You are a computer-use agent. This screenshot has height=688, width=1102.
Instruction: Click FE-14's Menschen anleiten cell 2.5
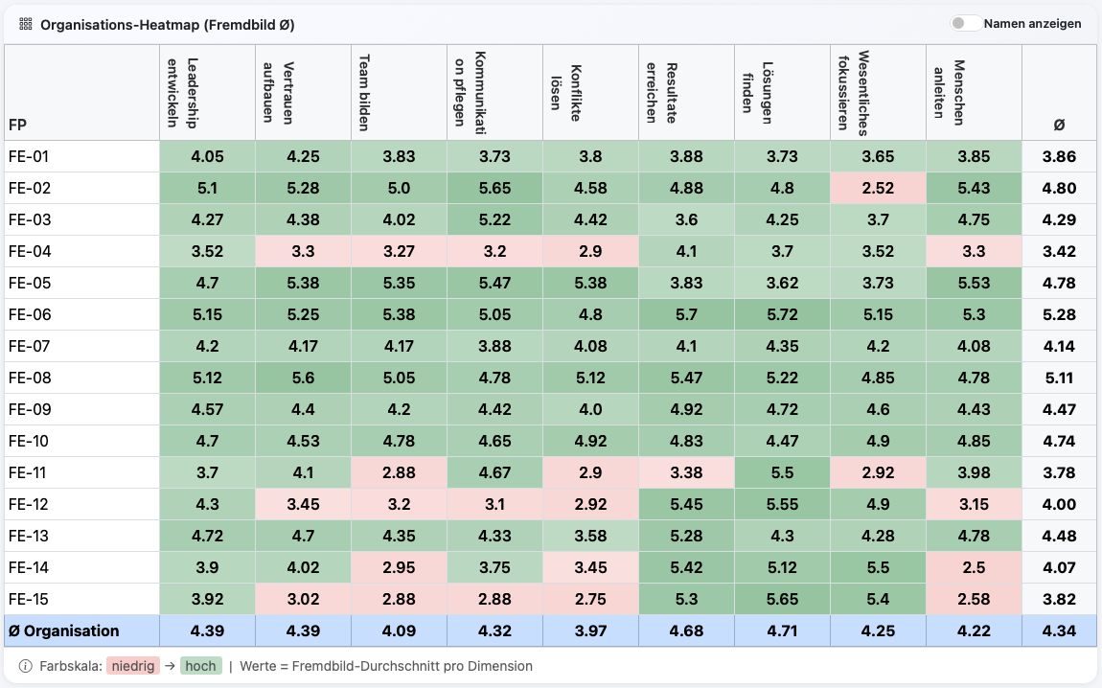(974, 567)
